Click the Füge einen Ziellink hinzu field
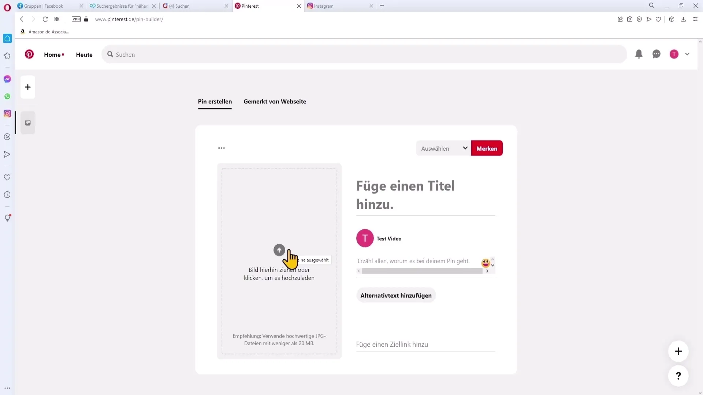The image size is (703, 395). tap(425, 344)
